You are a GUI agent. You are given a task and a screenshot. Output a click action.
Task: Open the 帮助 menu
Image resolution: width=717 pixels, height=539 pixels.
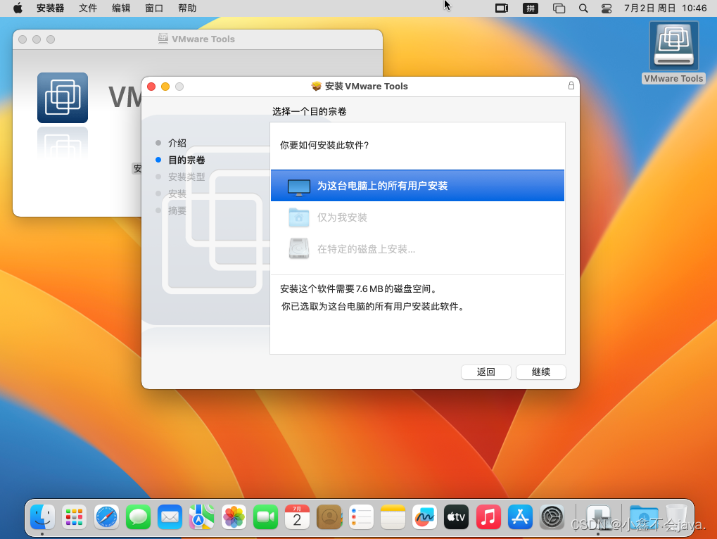(187, 8)
